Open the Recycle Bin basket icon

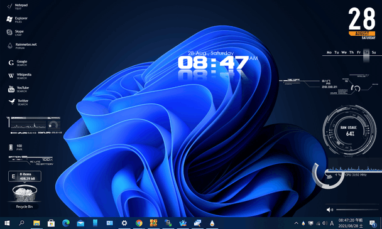(x=25, y=193)
